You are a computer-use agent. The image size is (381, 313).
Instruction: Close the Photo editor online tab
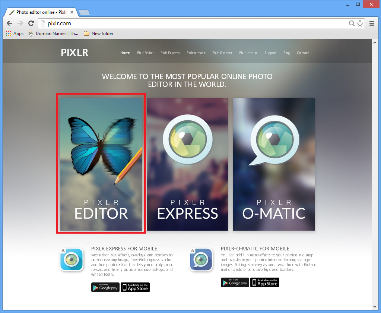click(x=72, y=12)
